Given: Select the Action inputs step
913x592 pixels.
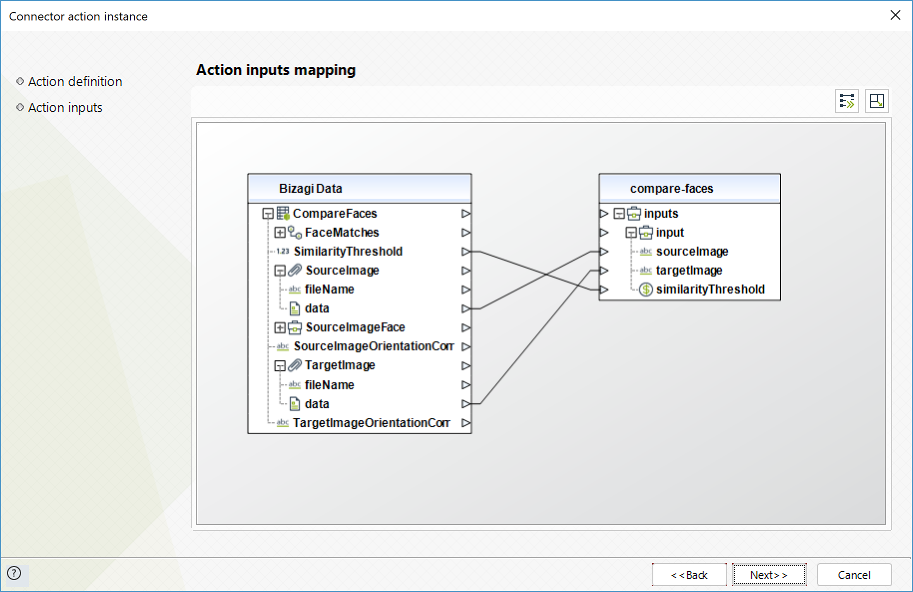Looking at the screenshot, I should [65, 107].
